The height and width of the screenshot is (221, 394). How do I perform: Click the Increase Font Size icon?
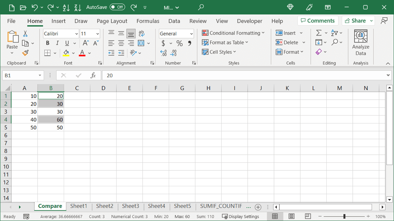coord(86,43)
